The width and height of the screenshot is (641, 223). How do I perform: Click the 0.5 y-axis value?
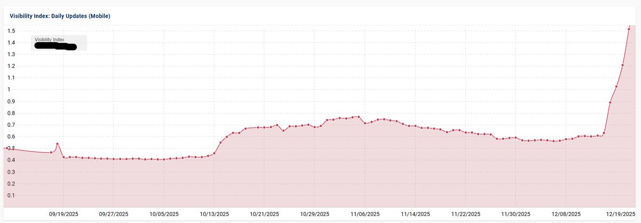[x=11, y=148]
